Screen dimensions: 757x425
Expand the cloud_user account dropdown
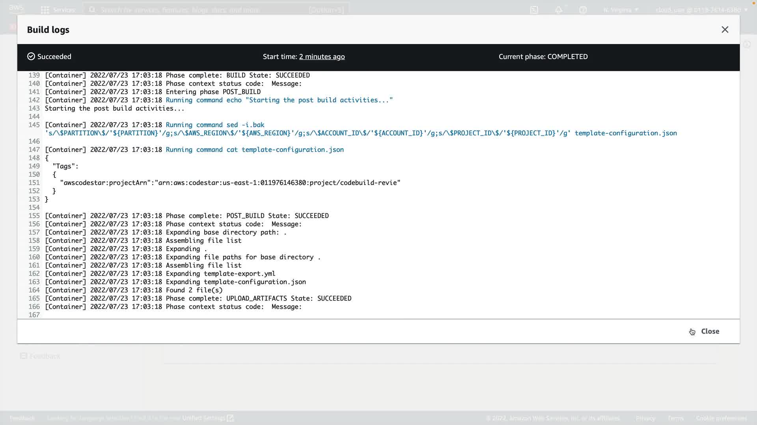[701, 10]
